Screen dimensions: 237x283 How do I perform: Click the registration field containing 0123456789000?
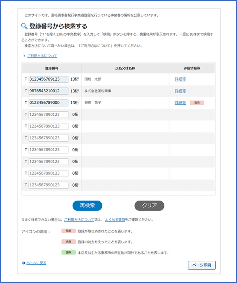coord(48,103)
